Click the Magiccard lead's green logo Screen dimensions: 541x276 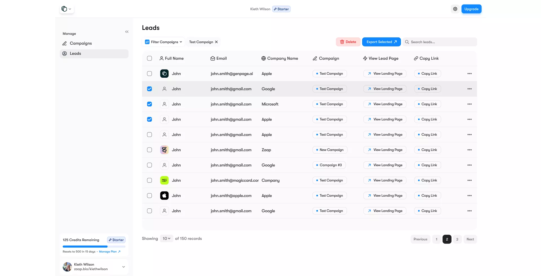[164, 180]
